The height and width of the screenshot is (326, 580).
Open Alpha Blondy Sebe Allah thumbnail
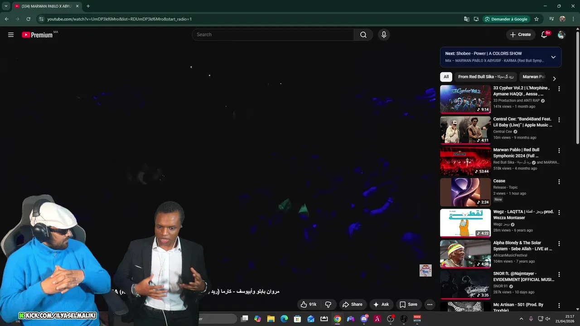[x=465, y=254]
